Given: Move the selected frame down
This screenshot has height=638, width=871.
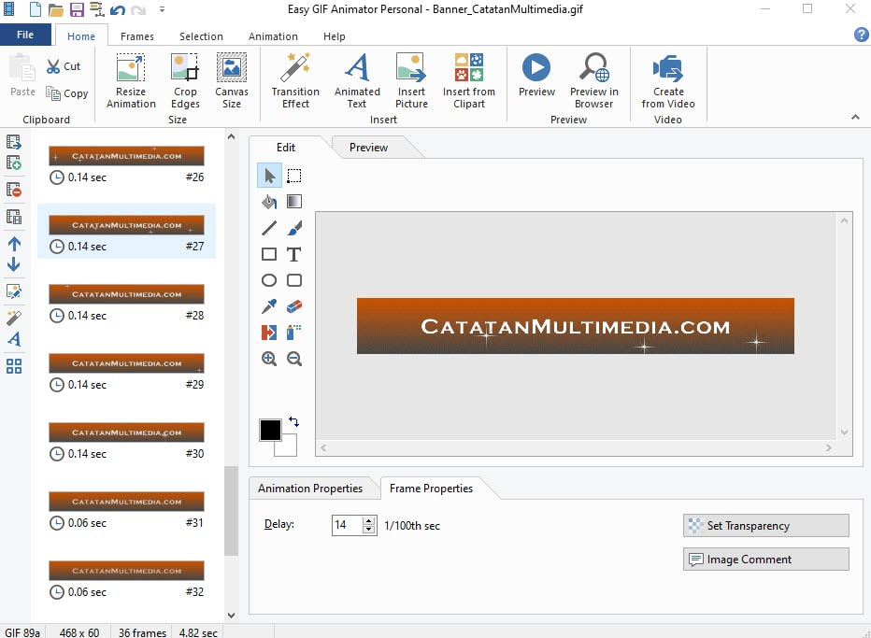Looking at the screenshot, I should 14,264.
